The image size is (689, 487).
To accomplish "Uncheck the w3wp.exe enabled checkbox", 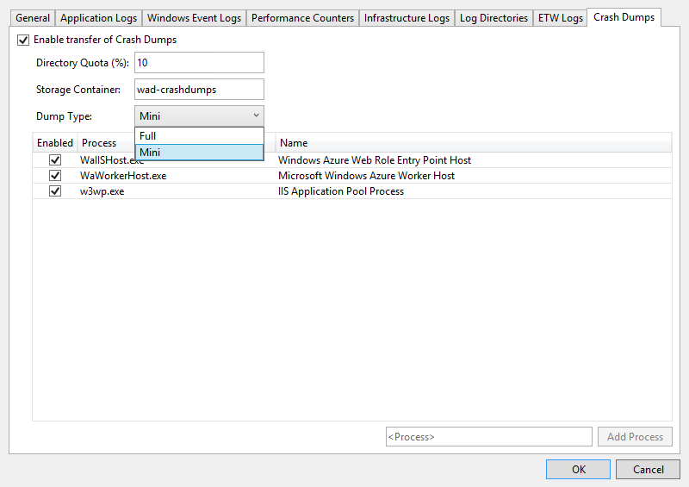I will (55, 191).
